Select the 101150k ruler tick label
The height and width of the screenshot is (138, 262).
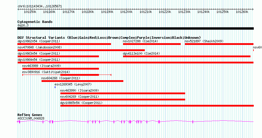click(30, 12)
